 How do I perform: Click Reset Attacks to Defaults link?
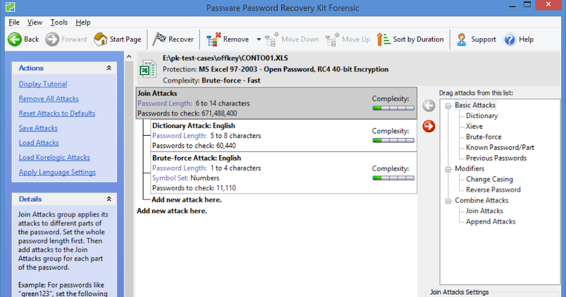pos(57,113)
